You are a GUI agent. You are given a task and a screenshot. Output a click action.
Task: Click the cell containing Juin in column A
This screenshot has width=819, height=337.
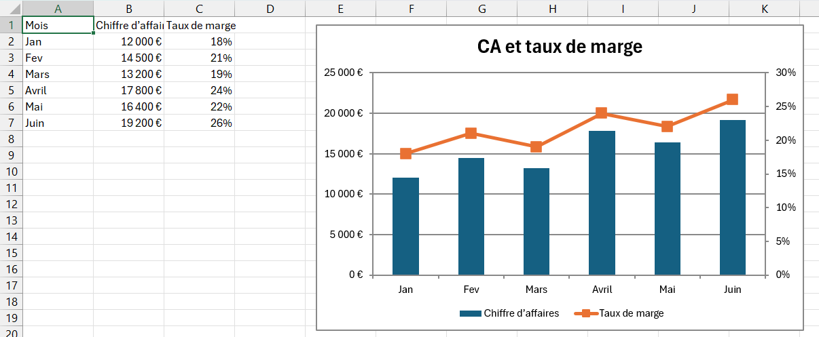(x=58, y=123)
